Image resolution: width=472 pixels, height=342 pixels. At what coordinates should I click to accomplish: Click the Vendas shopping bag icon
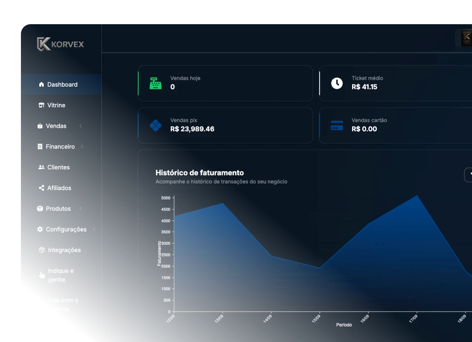coord(40,126)
